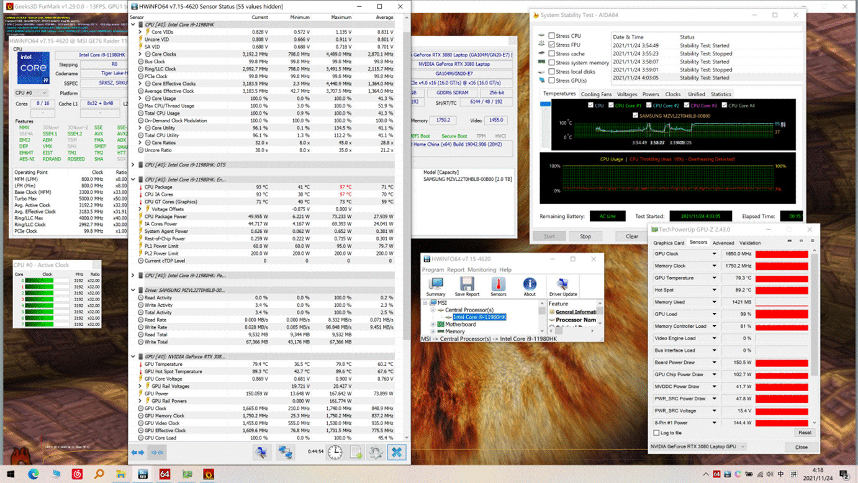Click the log file icon with green plus
The image size is (858, 483).
pos(356,452)
